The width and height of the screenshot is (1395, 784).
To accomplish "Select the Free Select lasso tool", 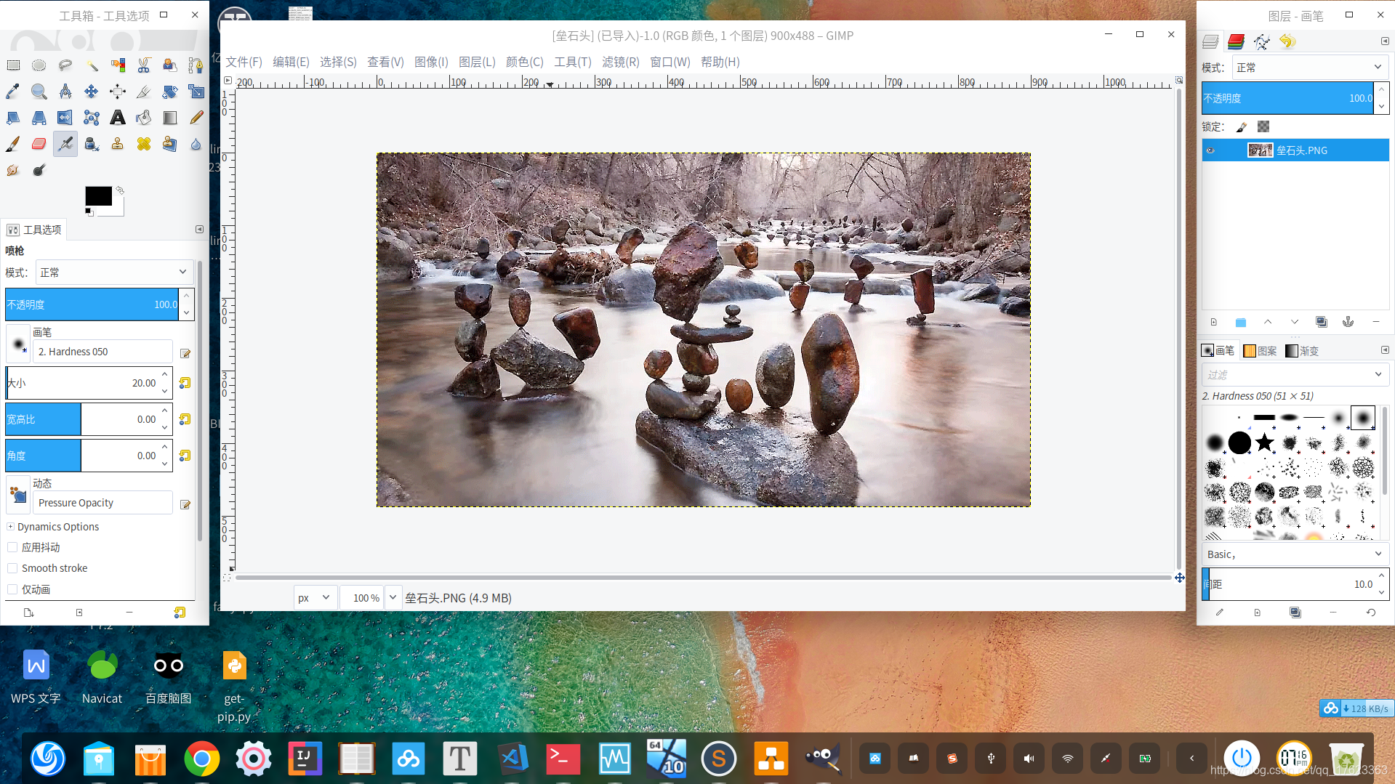I will 65,65.
